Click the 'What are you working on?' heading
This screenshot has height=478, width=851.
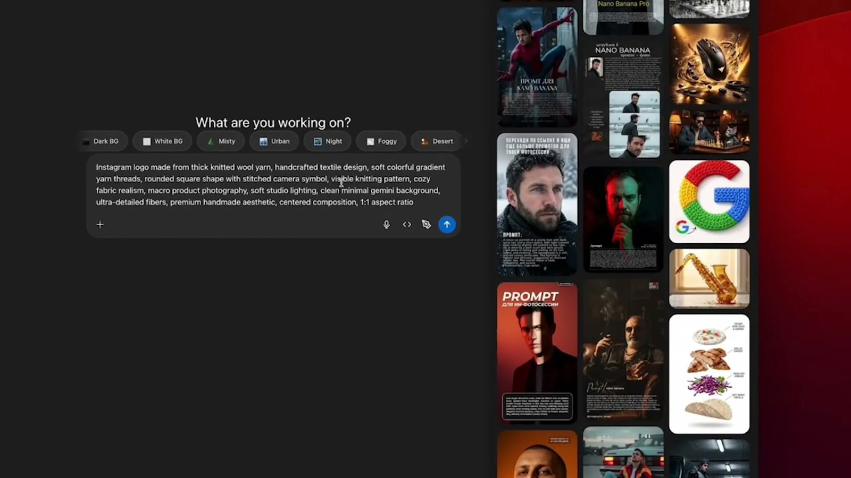click(273, 123)
